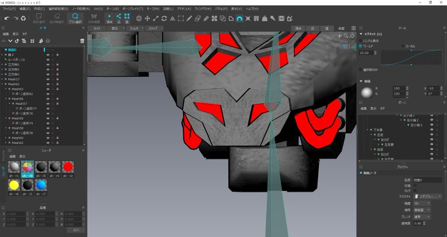This screenshot has height=237, width=447.
Task: Select the move tool with four arrows
Action: tap(147, 18)
